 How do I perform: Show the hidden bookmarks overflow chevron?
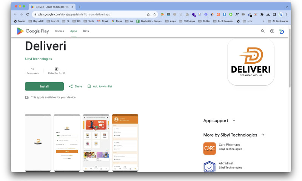coord(263,21)
